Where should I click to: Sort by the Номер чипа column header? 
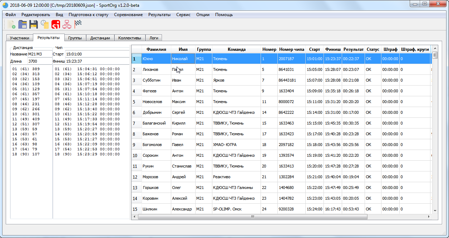click(x=292, y=49)
